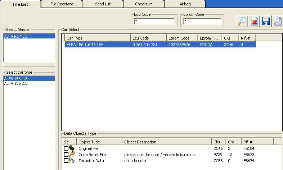The image size is (283, 170).
Task: Switch to the Checksum tab
Action: tap(144, 4)
